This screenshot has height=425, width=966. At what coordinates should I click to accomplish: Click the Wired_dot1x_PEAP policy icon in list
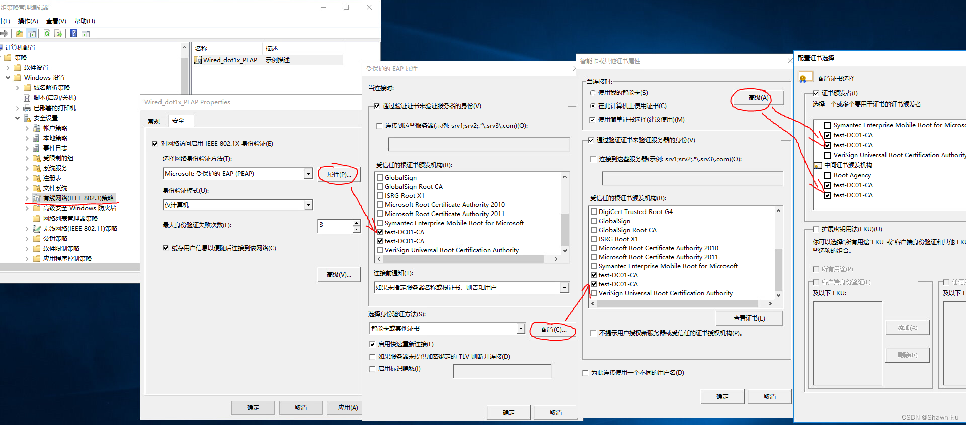coord(198,60)
